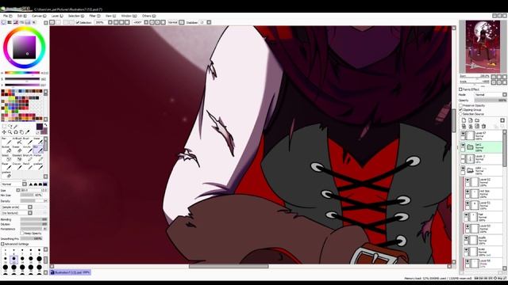Choose the hardest brush edge shape

[x=45, y=184]
